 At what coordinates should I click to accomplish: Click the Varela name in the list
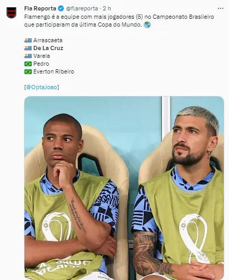point(42,56)
